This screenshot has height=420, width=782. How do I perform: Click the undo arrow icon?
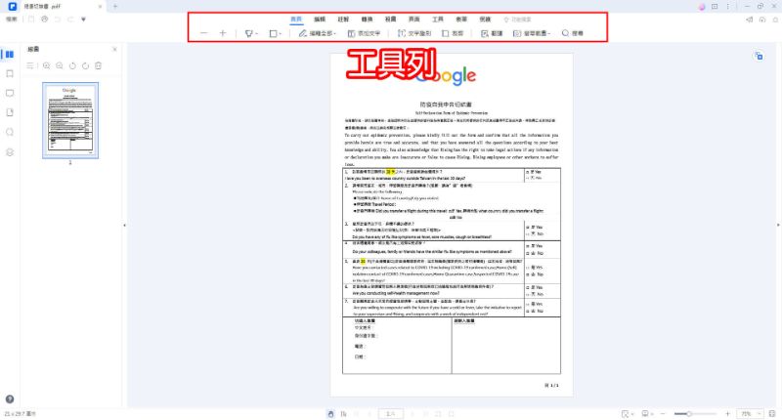[58, 19]
